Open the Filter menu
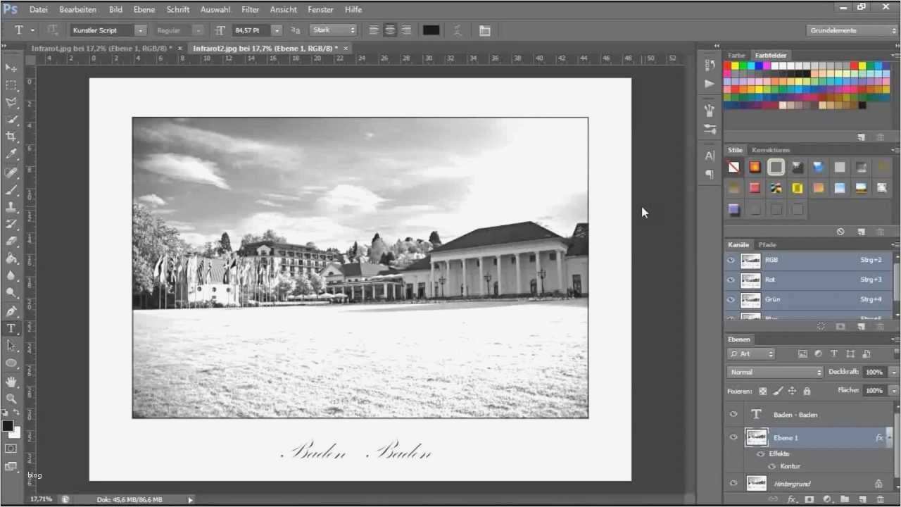Screen dimensions: 901x507 [x=250, y=10]
